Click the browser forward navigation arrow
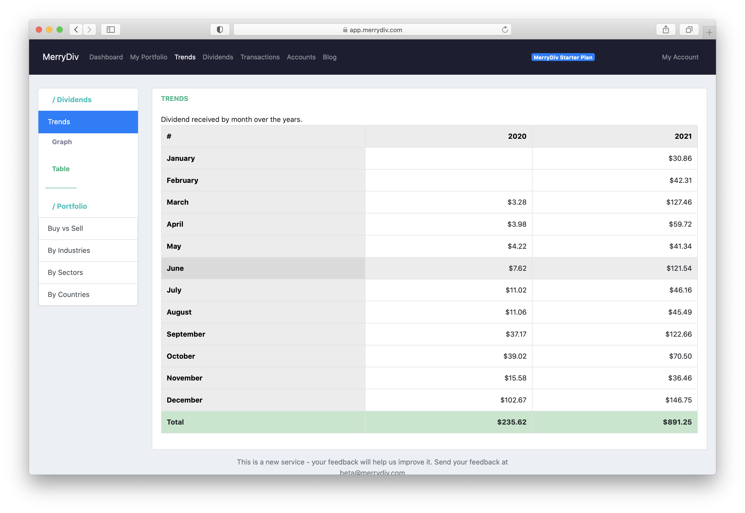This screenshot has height=513, width=745. (89, 30)
